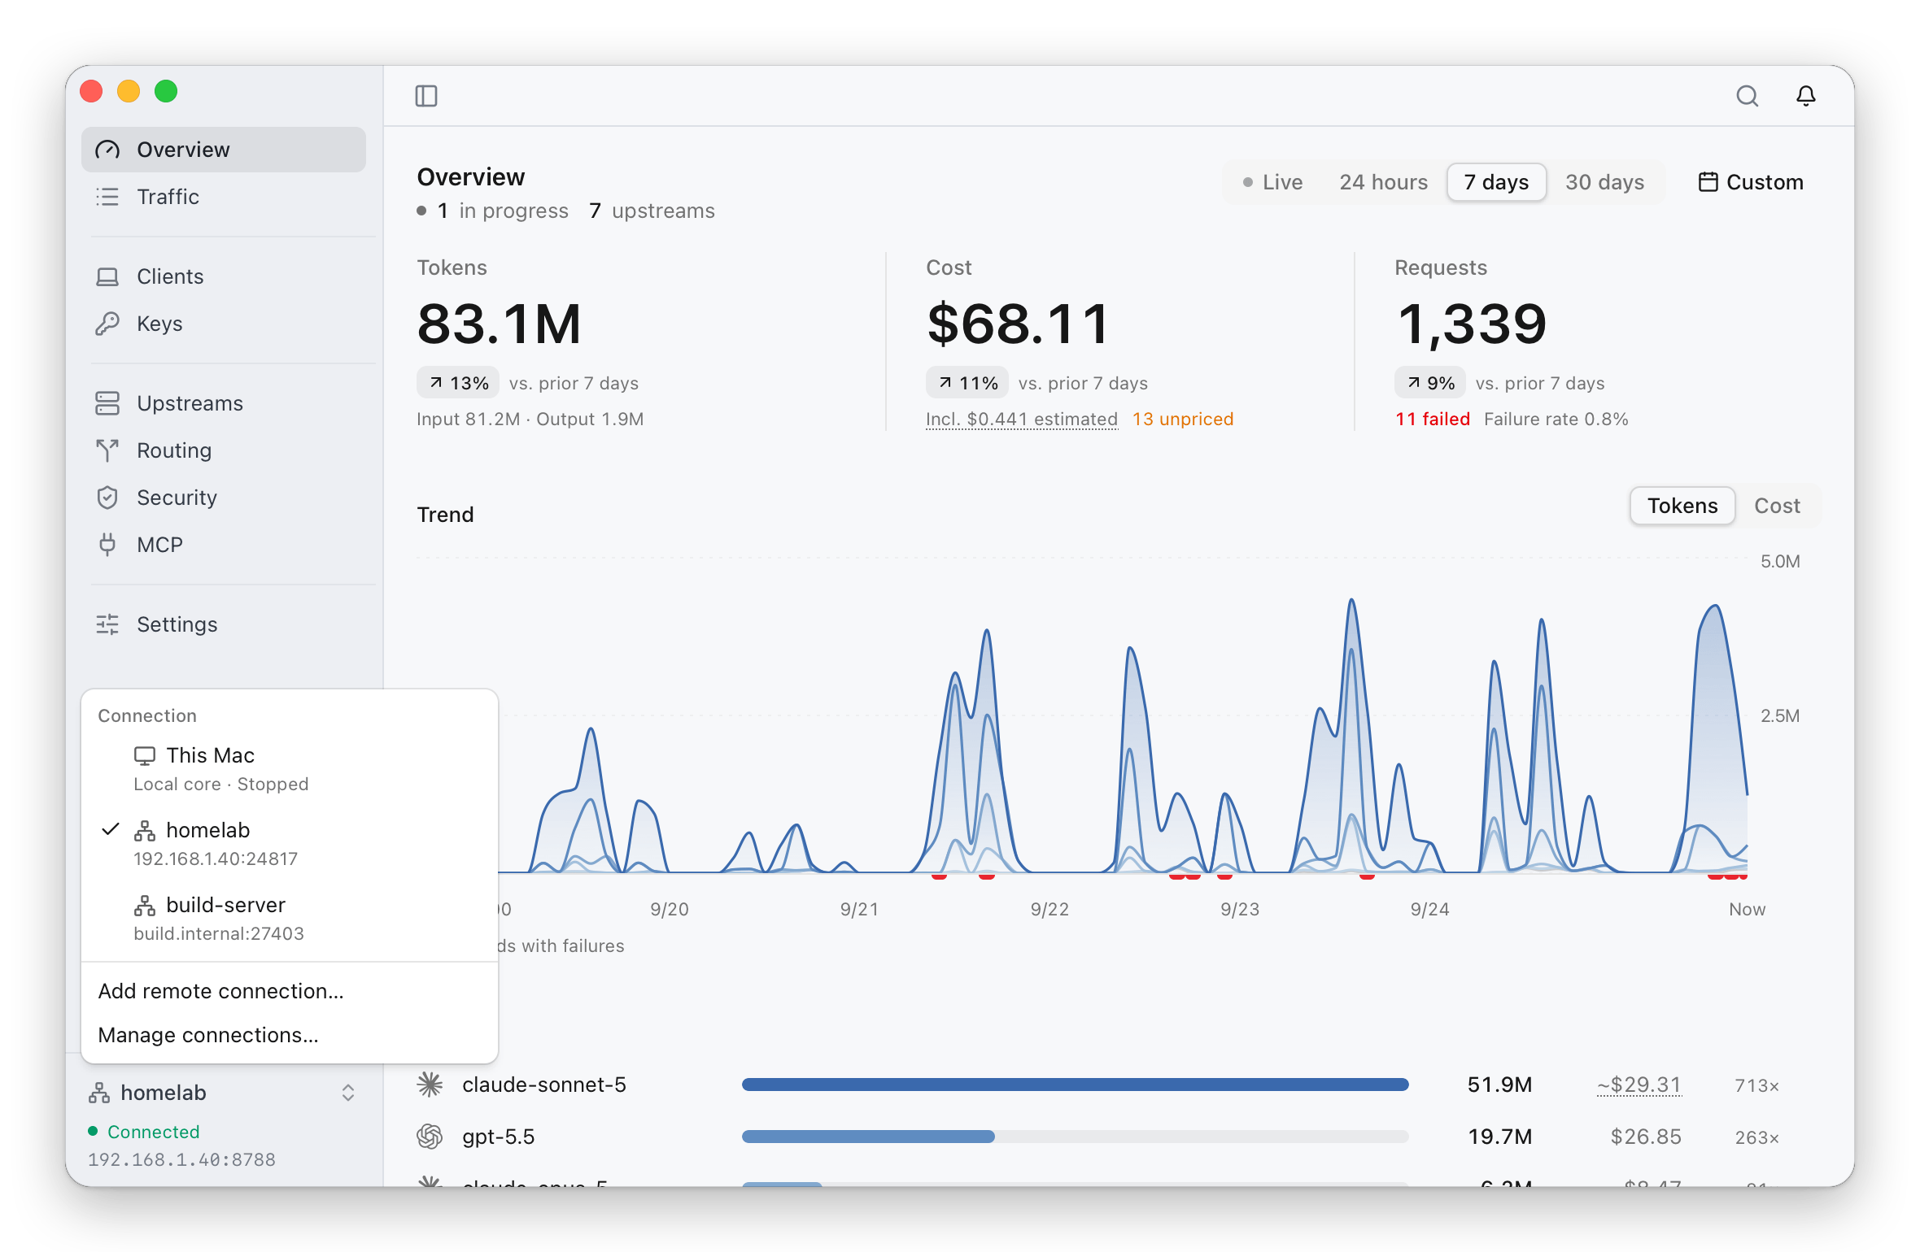Click the '11 failed' requests link

[1433, 420]
